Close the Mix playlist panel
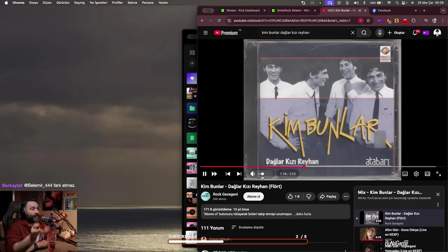The image size is (448, 252). 438,194
